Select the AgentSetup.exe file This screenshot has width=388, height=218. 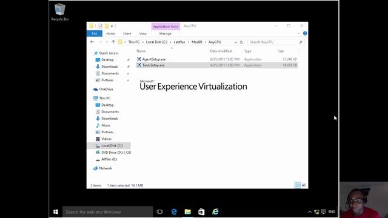217,59
